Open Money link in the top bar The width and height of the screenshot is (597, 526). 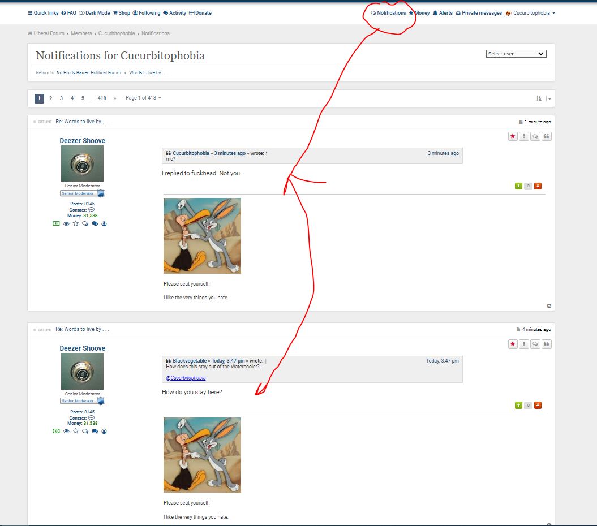(419, 13)
